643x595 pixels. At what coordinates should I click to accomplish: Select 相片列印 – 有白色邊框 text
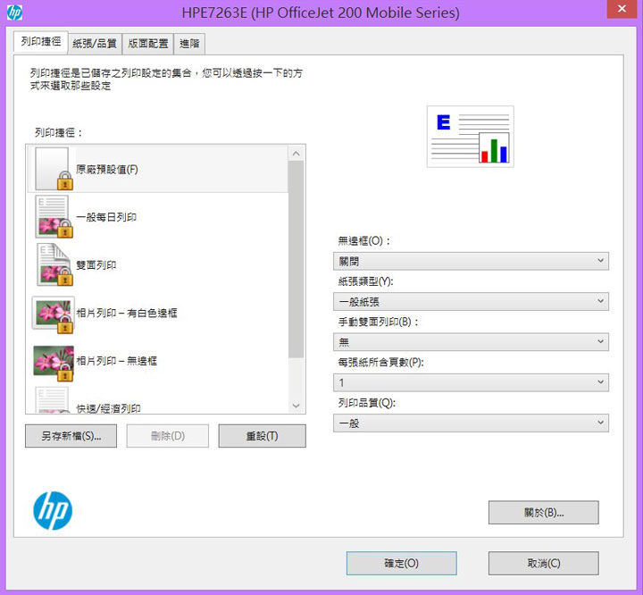tap(127, 313)
